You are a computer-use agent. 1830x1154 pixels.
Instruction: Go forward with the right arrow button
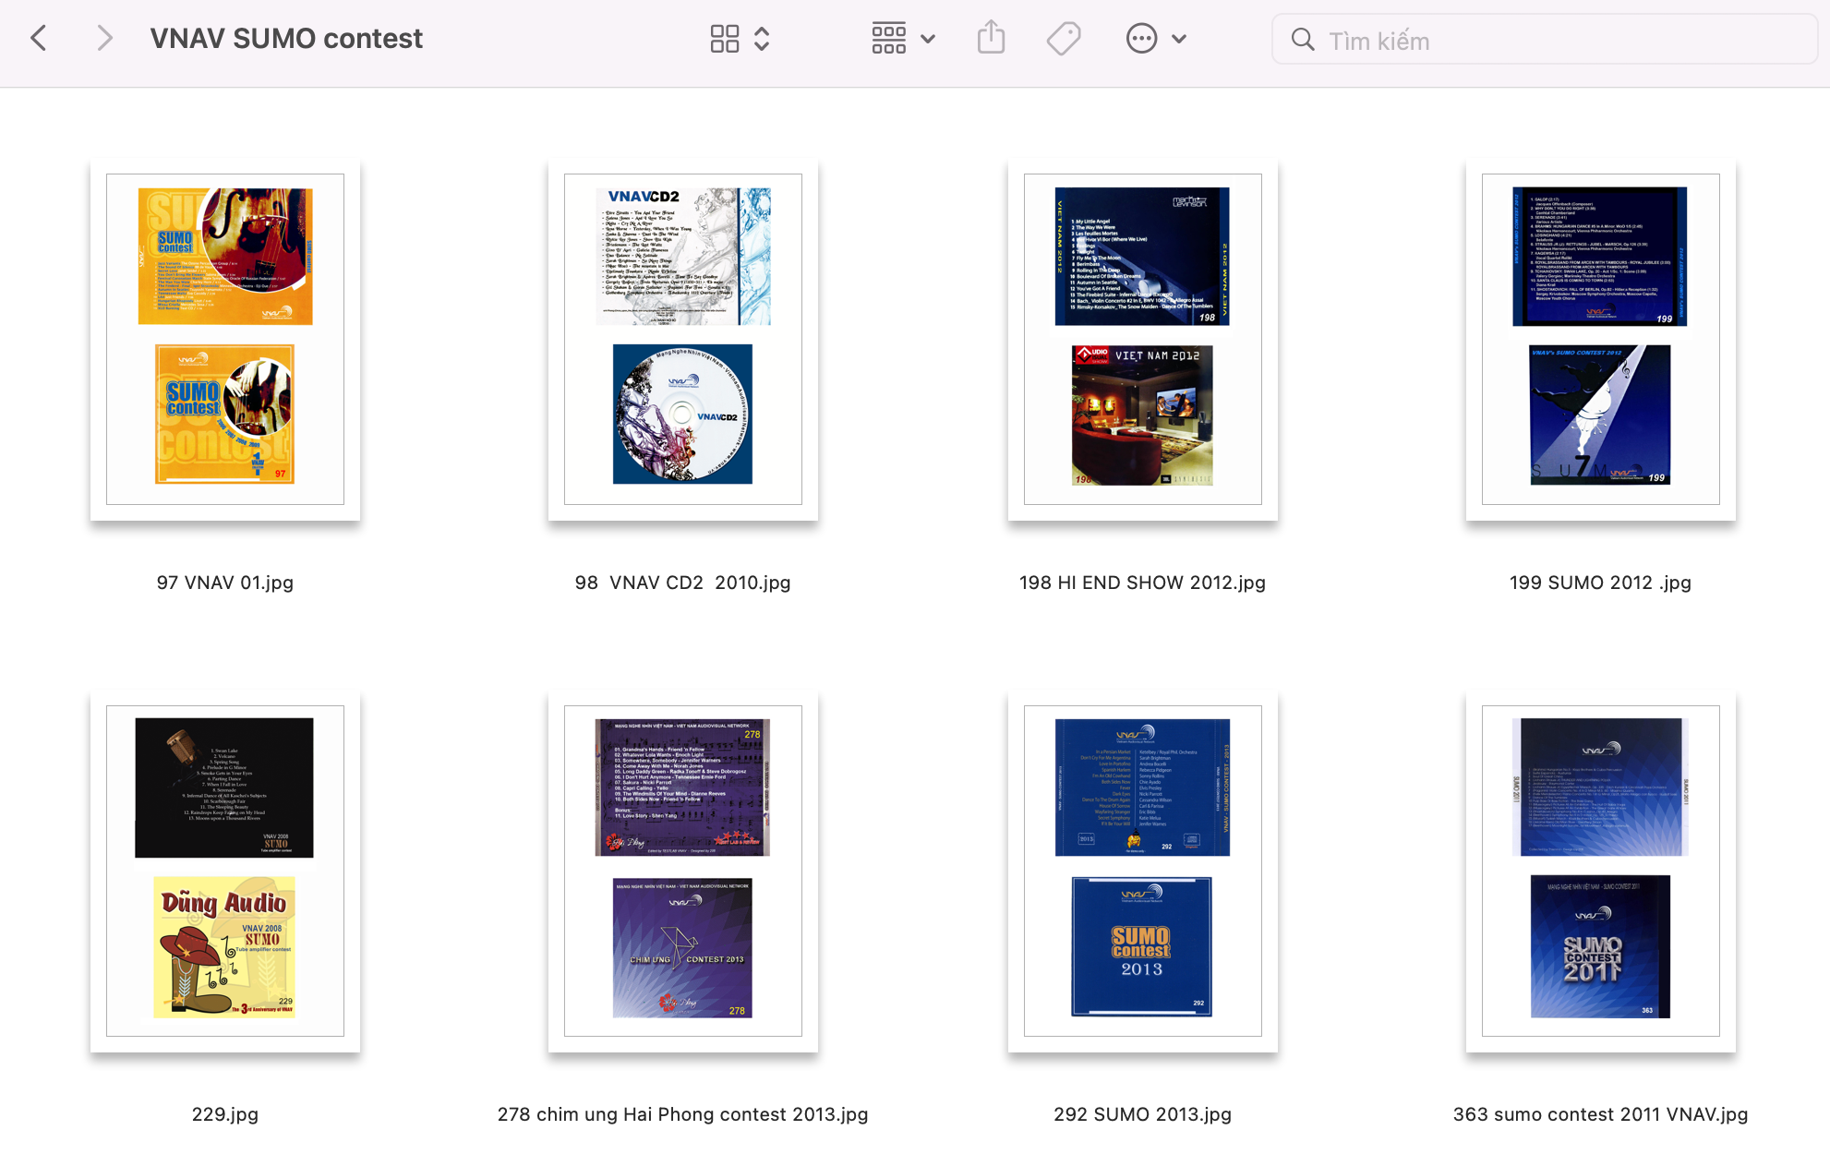(x=104, y=39)
